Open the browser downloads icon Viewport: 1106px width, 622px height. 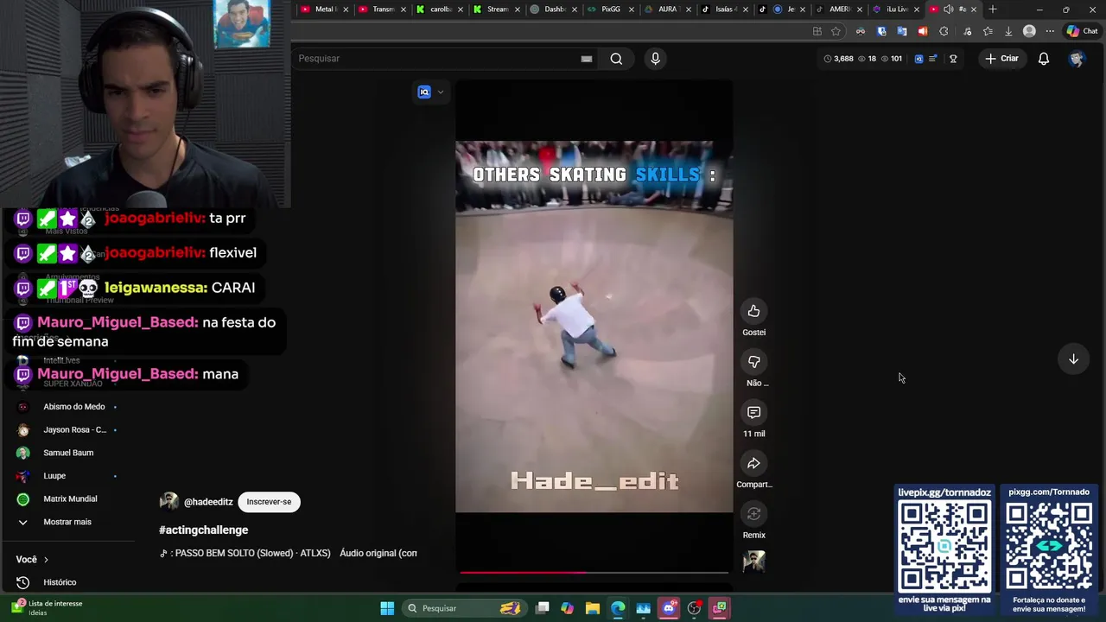tap(1008, 31)
